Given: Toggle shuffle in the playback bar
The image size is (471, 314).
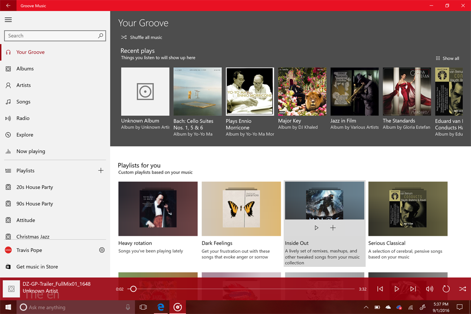Looking at the screenshot, I should 463,289.
